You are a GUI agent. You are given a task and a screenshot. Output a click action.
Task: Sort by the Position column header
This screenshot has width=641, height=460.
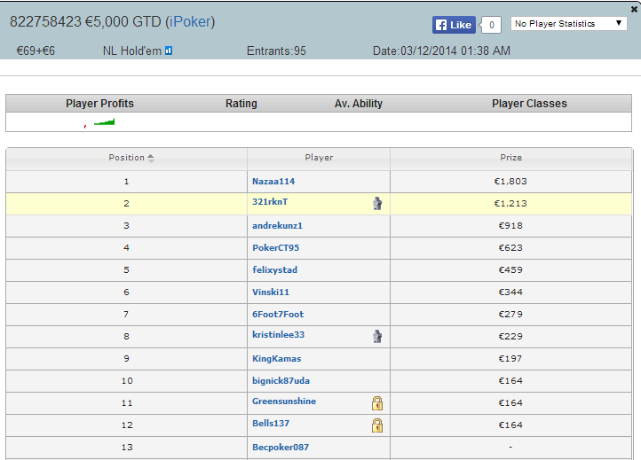point(127,158)
